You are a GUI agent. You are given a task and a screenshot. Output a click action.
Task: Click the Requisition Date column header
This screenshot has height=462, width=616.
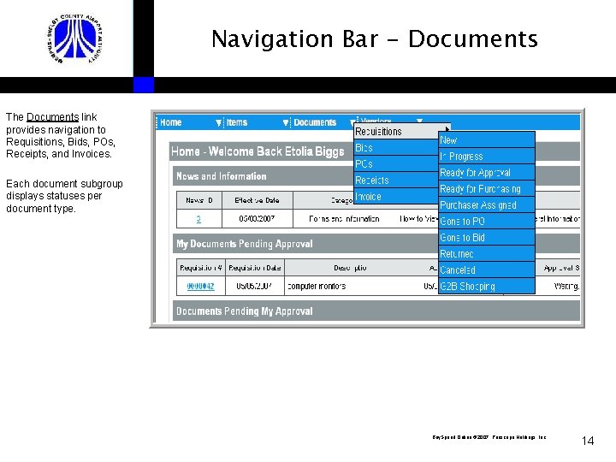(x=255, y=268)
